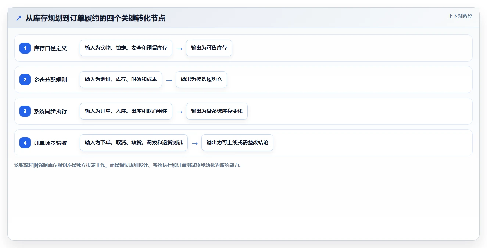Click the arrow before 输出为各系统库存变化
Viewport: 487px width, 248px height.
tap(179, 112)
